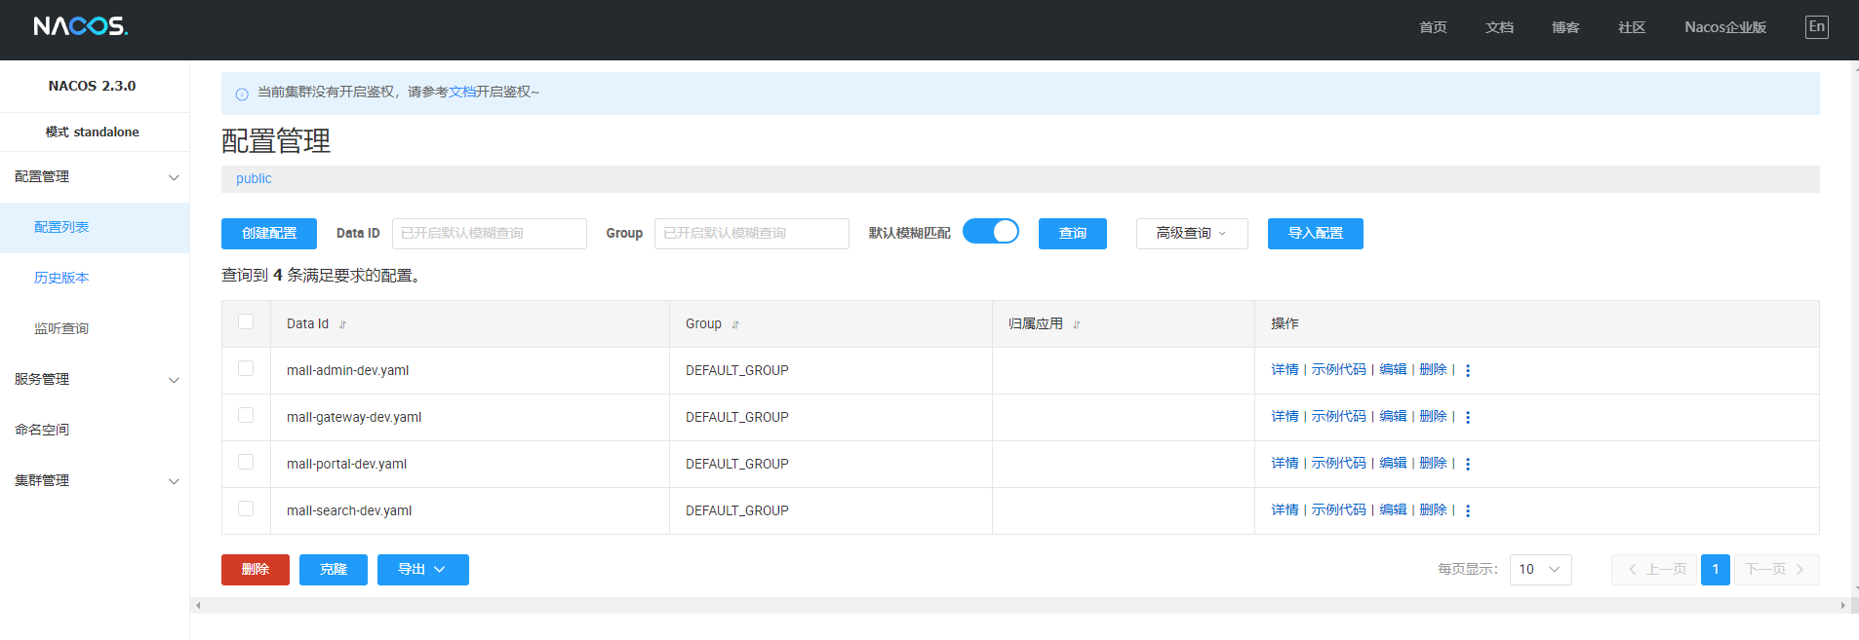Go to 博客 in top navigation
This screenshot has width=1859, height=640.
coord(1565,27)
